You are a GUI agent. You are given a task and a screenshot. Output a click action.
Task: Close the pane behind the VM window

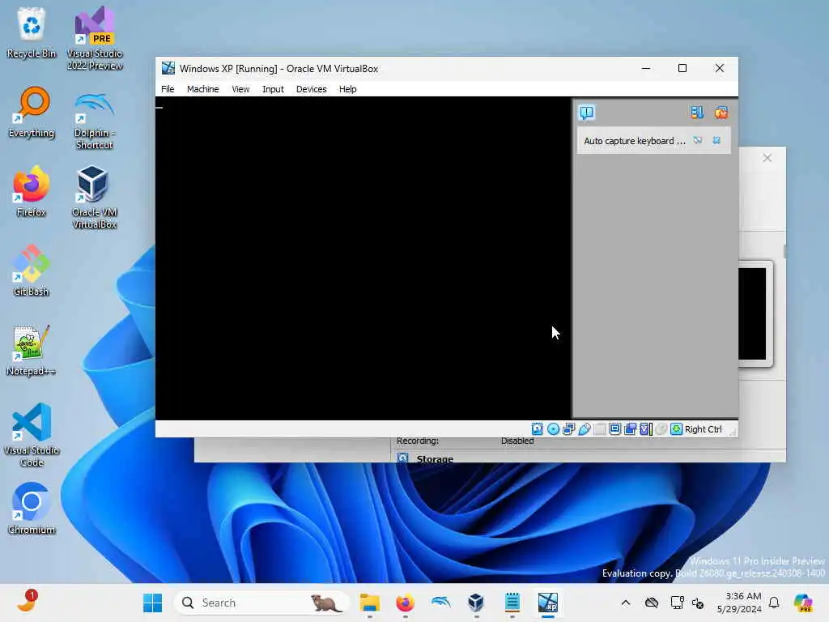(x=767, y=158)
